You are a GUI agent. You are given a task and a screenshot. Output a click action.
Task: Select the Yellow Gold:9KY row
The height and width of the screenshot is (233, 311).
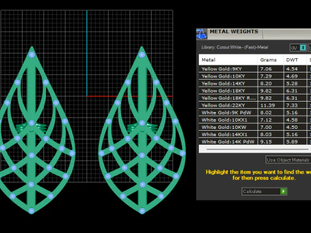(255, 69)
